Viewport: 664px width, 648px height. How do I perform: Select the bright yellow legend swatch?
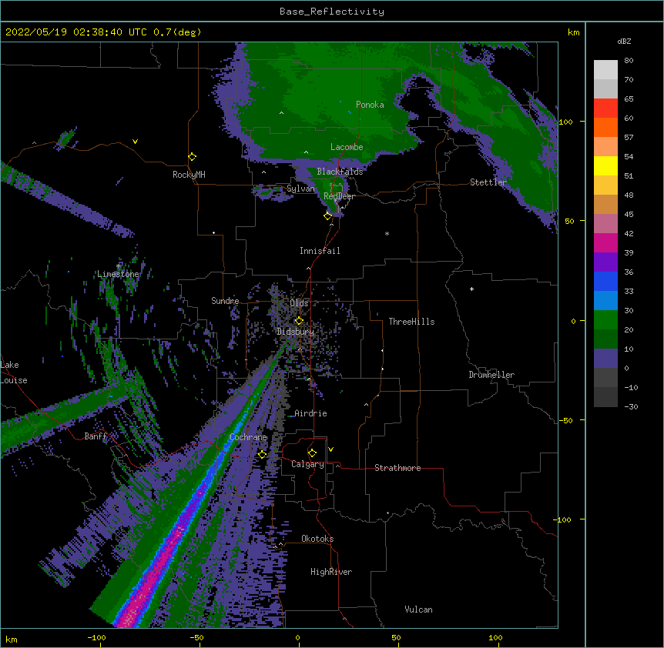coord(605,165)
